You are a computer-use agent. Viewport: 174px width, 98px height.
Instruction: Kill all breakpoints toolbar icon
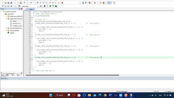[104, 3]
